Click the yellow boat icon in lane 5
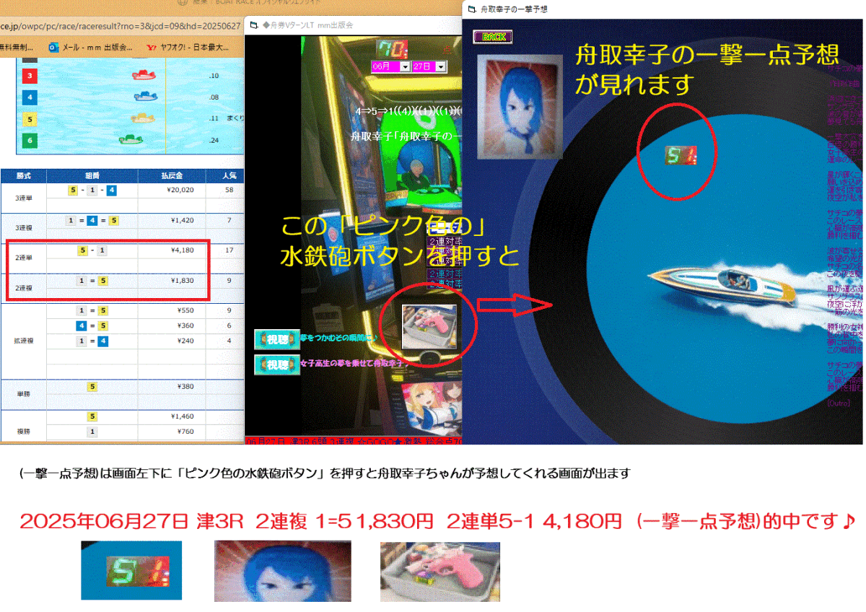 (143, 118)
